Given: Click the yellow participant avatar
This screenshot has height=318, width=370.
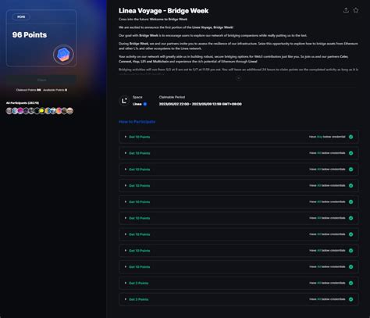Looking at the screenshot, I should (x=41, y=111).
